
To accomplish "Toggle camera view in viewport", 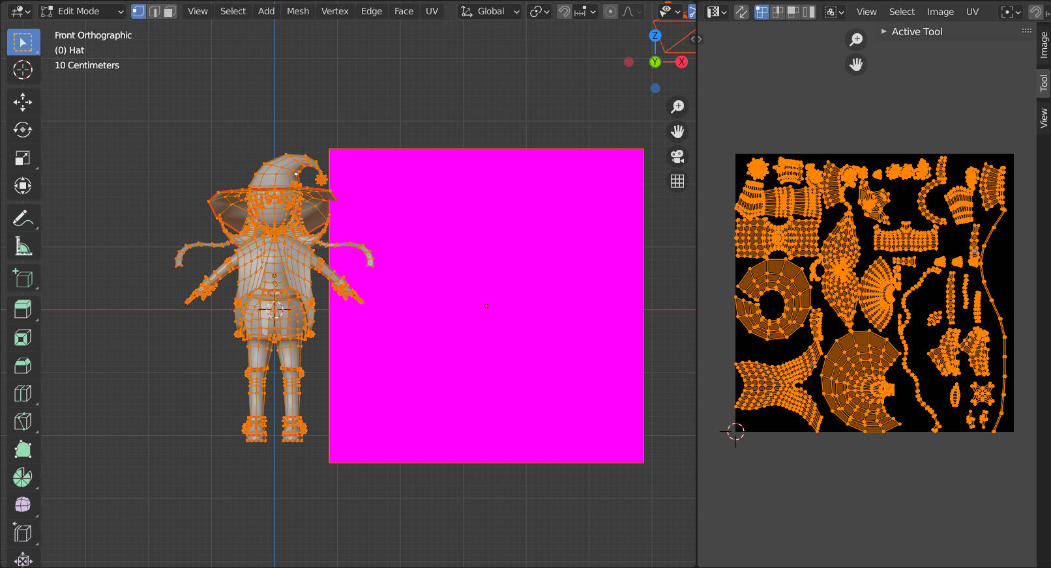I will click(677, 156).
